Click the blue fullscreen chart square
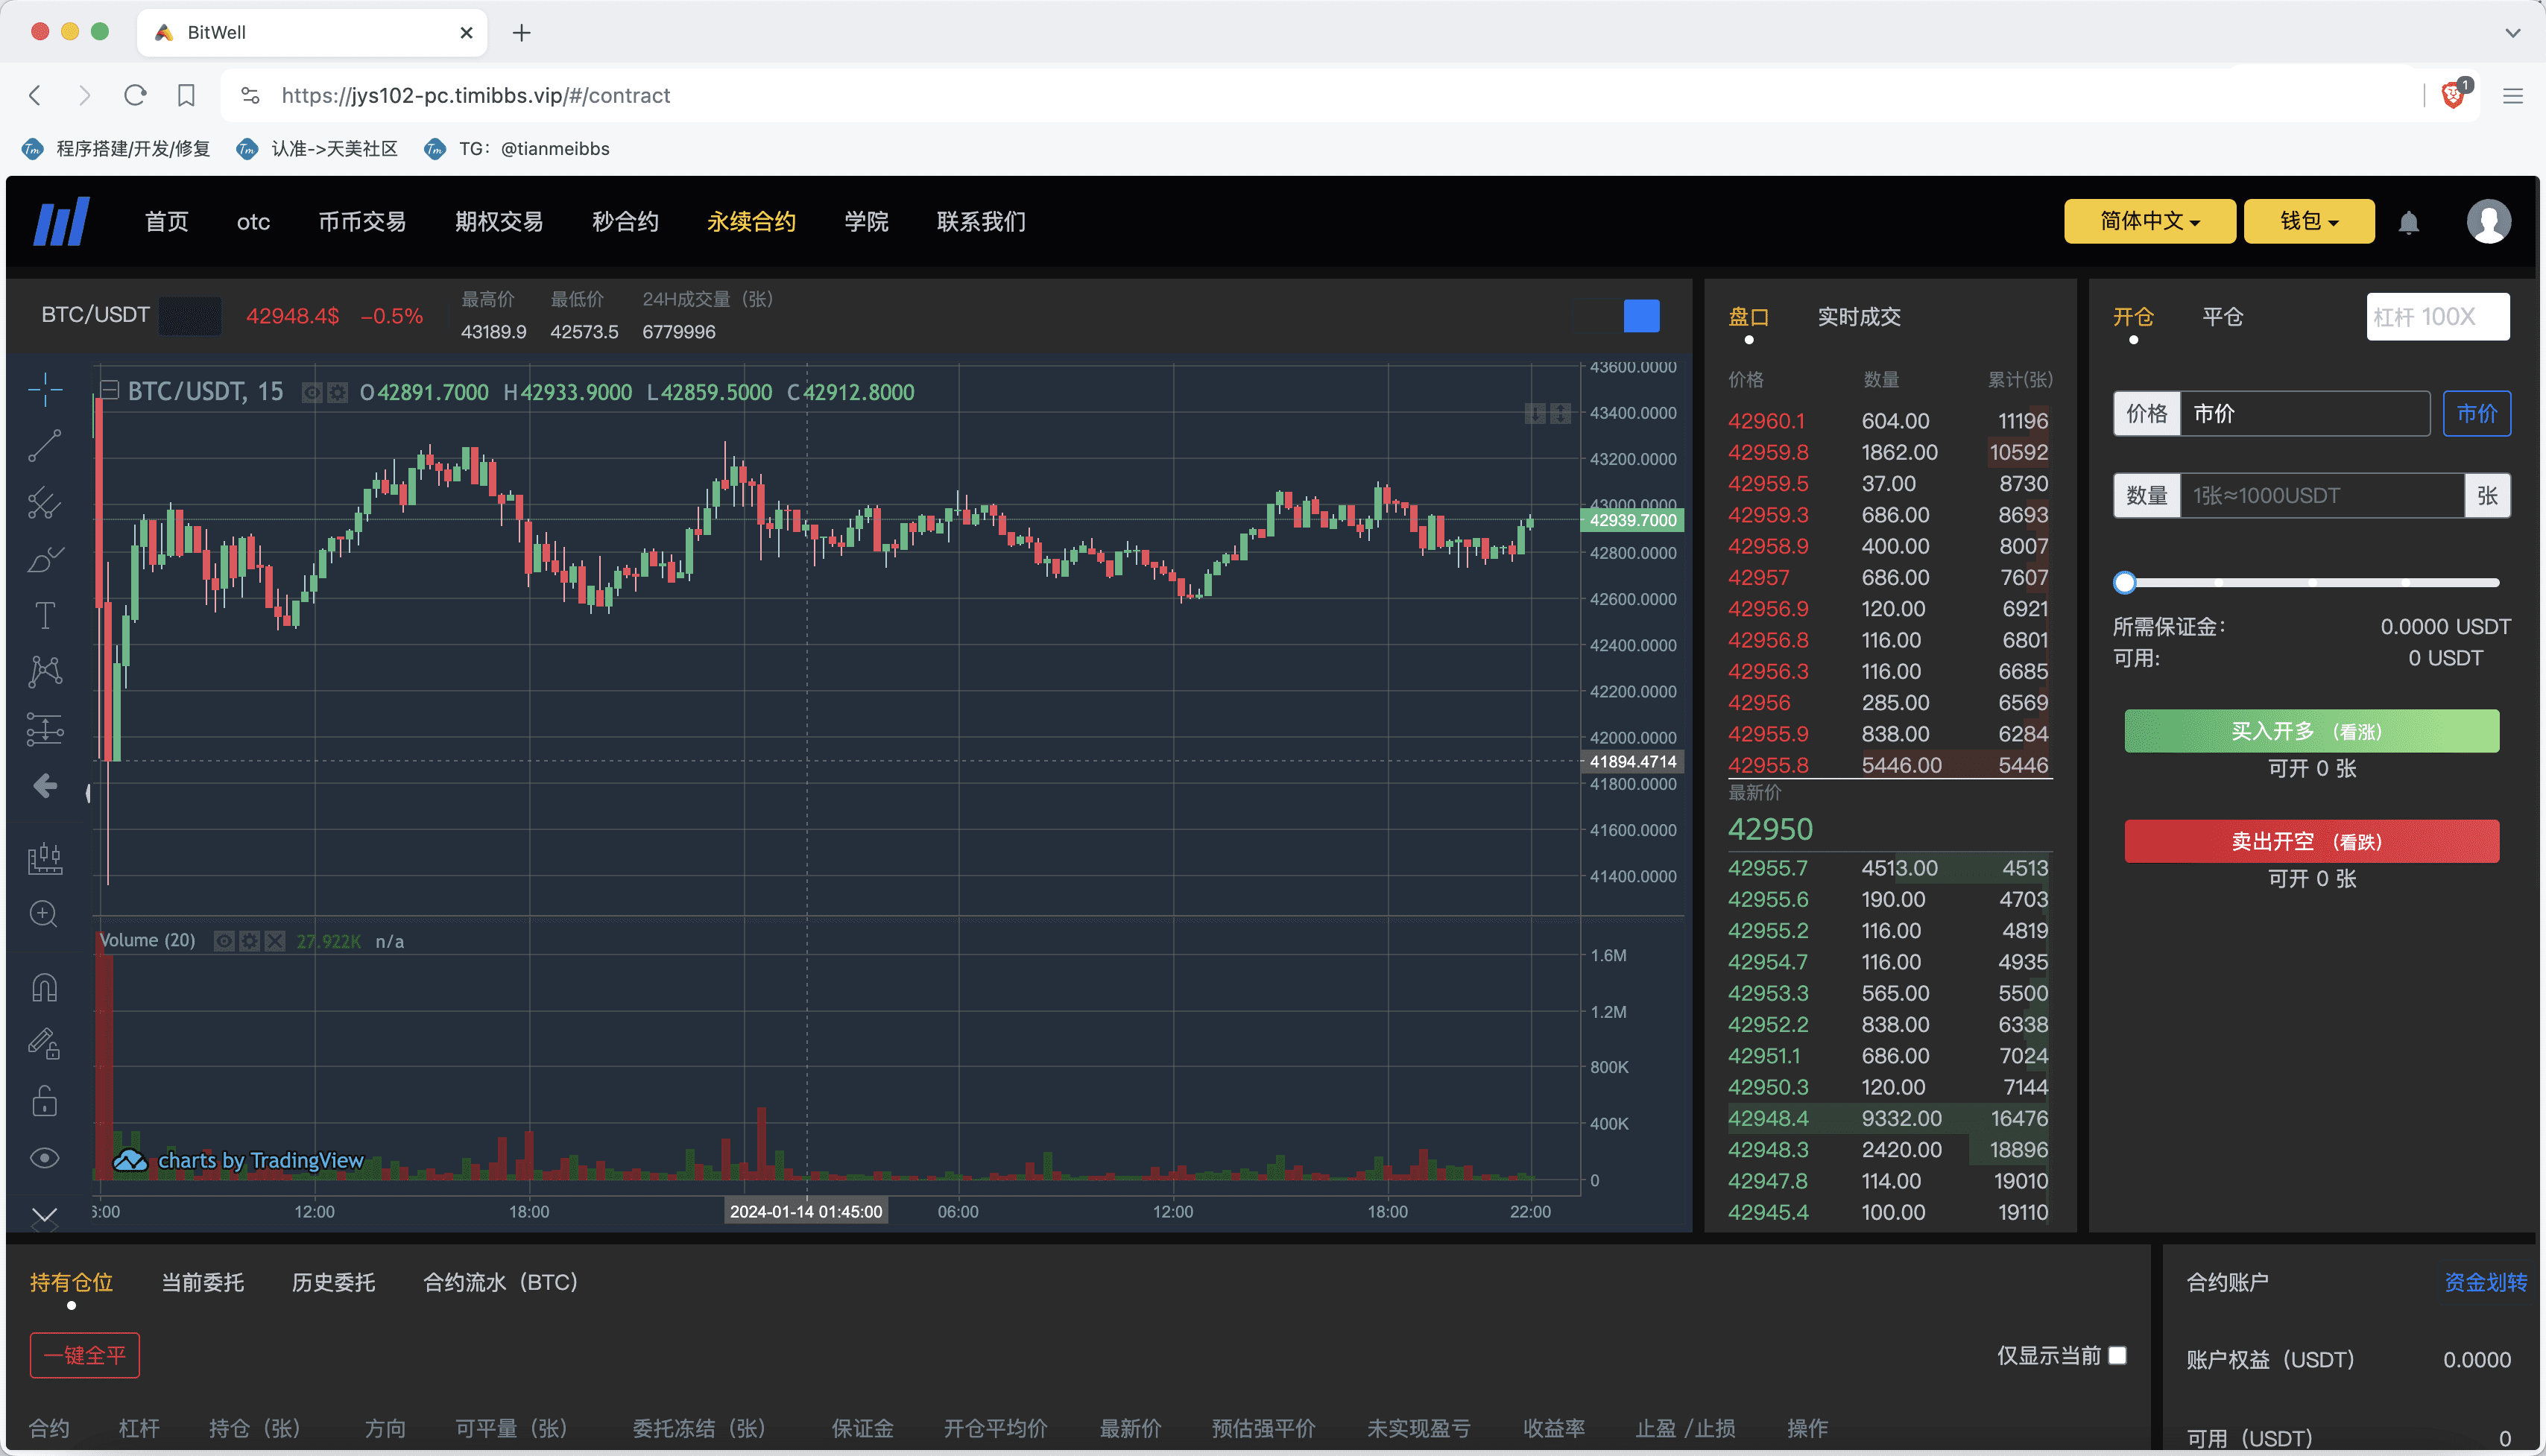Screen dimensions: 2546x1456 point(1641,316)
